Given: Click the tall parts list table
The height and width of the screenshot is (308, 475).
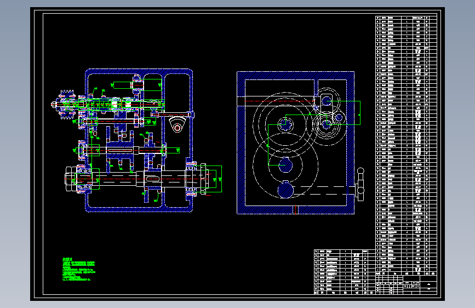Looking at the screenshot, I should click(x=406, y=146).
